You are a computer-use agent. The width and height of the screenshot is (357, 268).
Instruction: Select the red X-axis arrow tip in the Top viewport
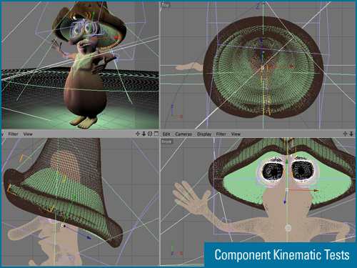click(292, 66)
